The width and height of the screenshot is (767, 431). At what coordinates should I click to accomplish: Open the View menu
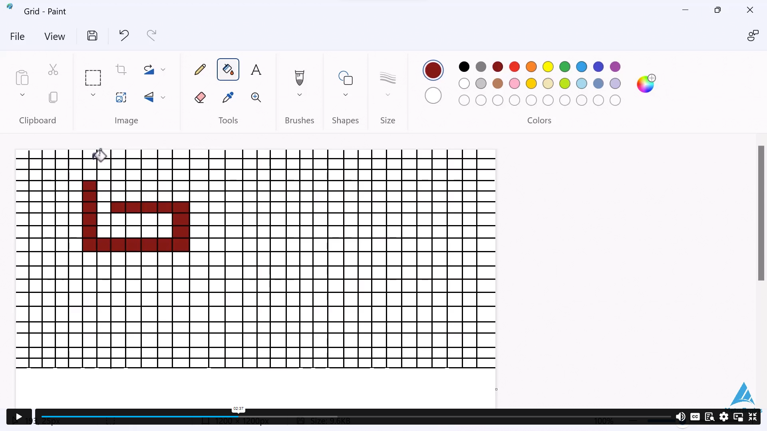tap(55, 36)
